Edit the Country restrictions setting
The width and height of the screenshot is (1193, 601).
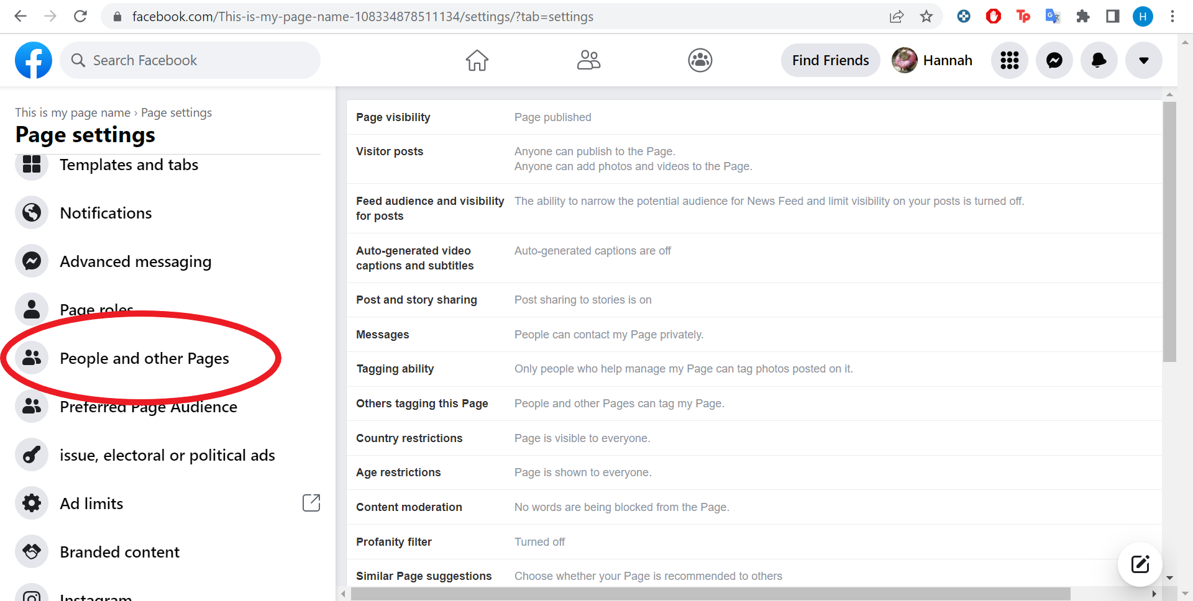tap(754, 438)
